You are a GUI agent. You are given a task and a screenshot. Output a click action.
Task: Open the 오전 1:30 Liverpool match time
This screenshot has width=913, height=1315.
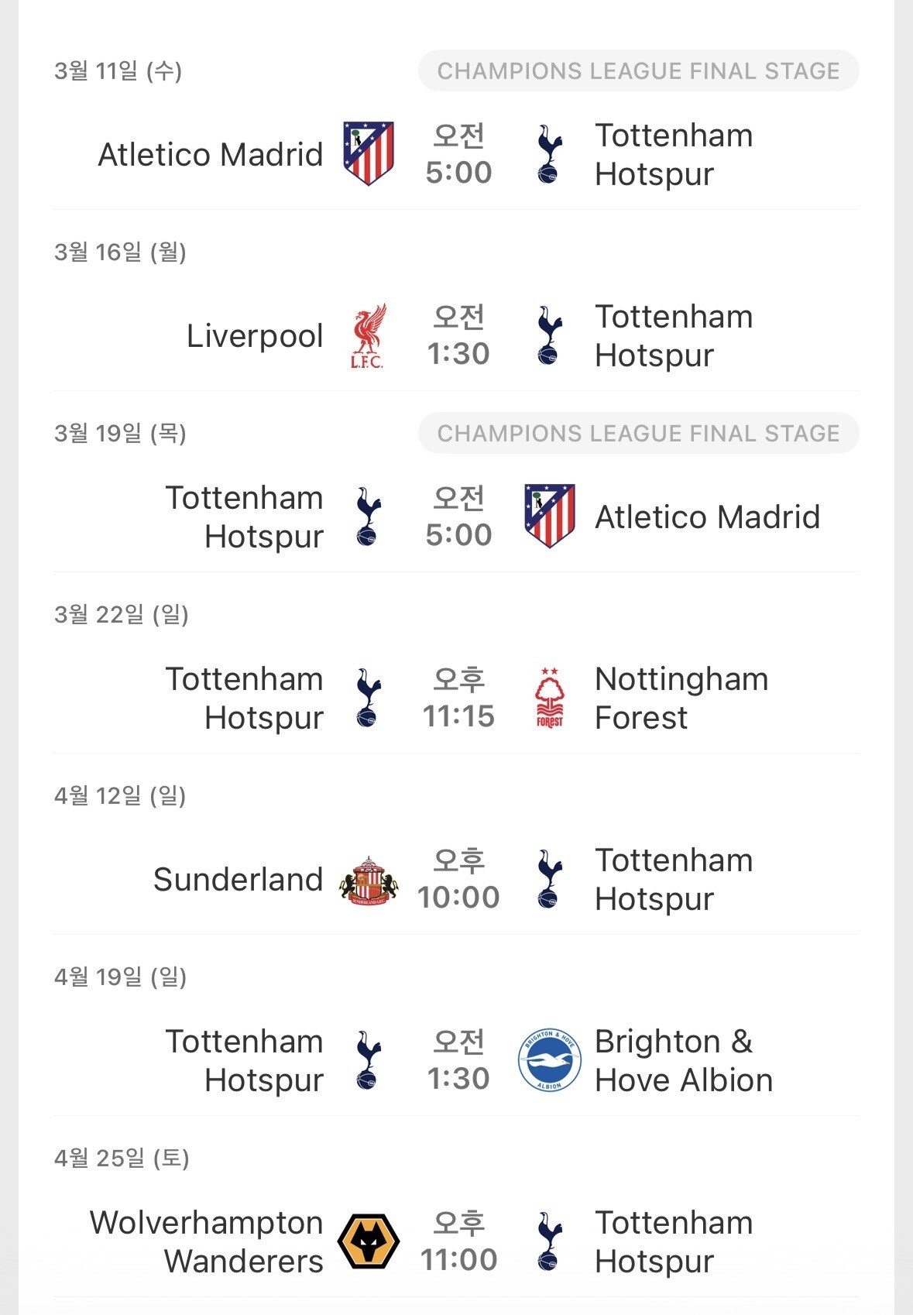pyautogui.click(x=458, y=335)
